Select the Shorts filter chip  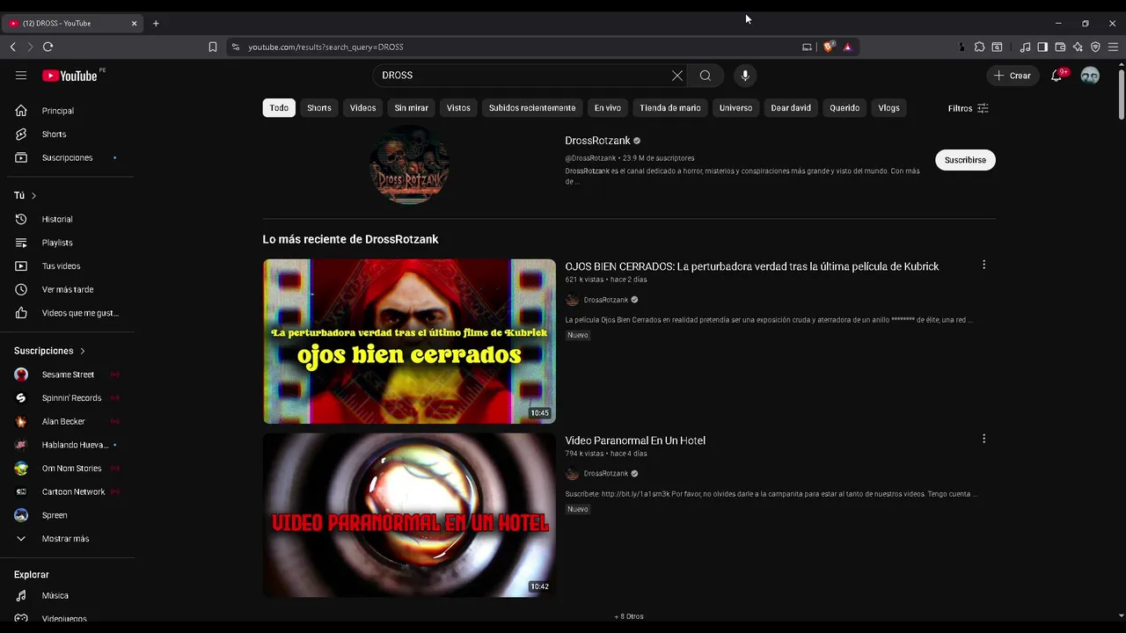pos(319,108)
